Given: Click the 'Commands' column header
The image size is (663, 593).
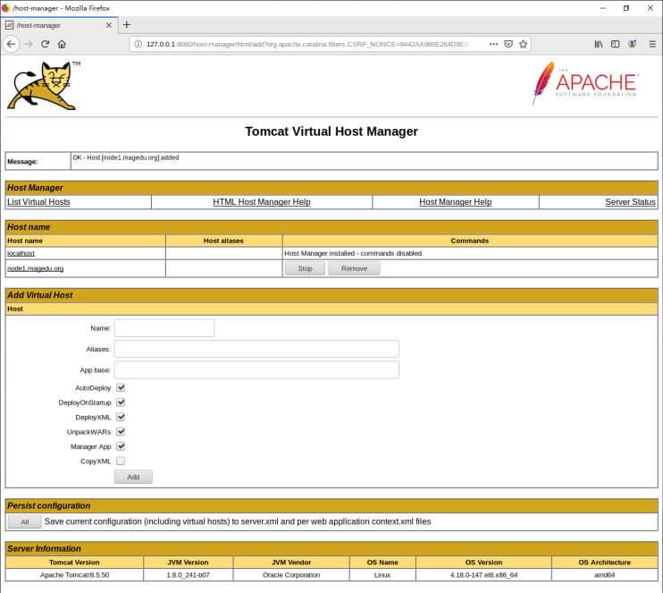Looking at the screenshot, I should 469,241.
